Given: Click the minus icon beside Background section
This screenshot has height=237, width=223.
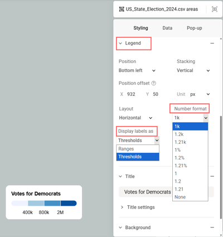Looking at the screenshot, I should coord(212,228).
